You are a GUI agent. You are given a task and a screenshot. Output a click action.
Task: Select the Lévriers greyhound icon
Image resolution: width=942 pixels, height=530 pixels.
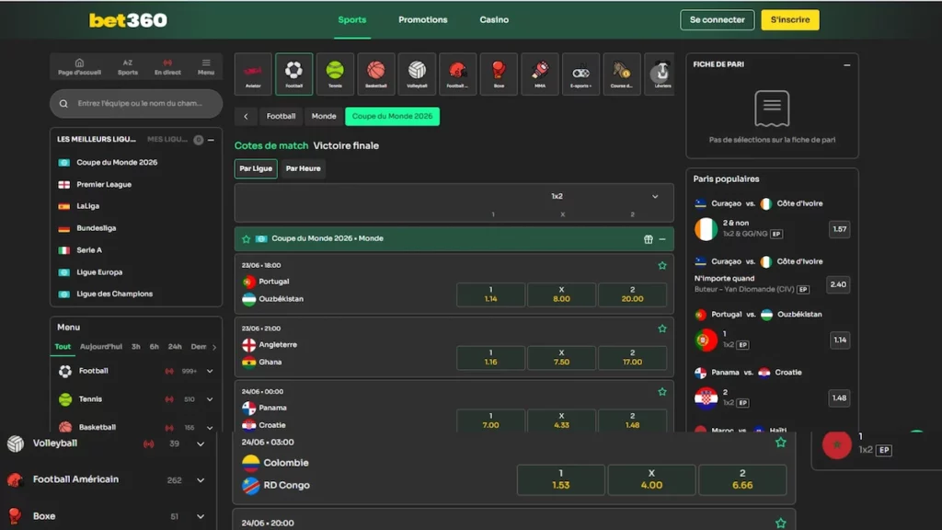[x=661, y=74]
